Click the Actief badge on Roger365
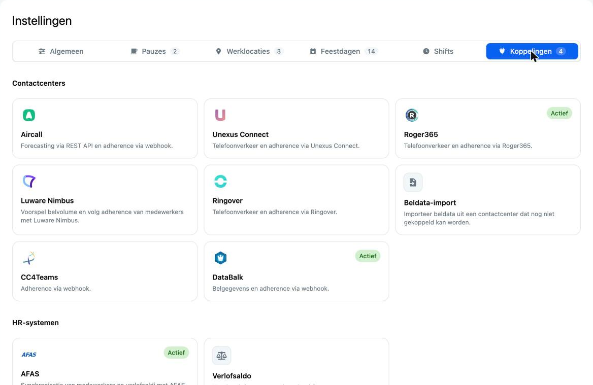 tap(559, 113)
